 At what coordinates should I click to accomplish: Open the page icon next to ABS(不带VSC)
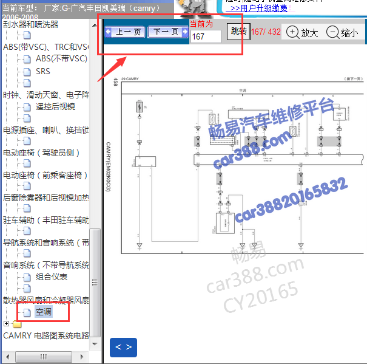click(x=27, y=60)
